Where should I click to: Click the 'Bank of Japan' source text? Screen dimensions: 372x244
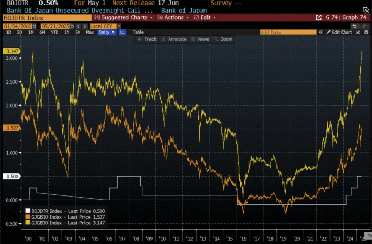pyautogui.click(x=184, y=11)
